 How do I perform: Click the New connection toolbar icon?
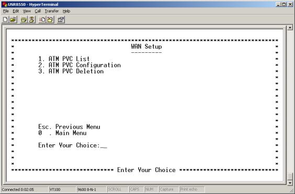5,19
